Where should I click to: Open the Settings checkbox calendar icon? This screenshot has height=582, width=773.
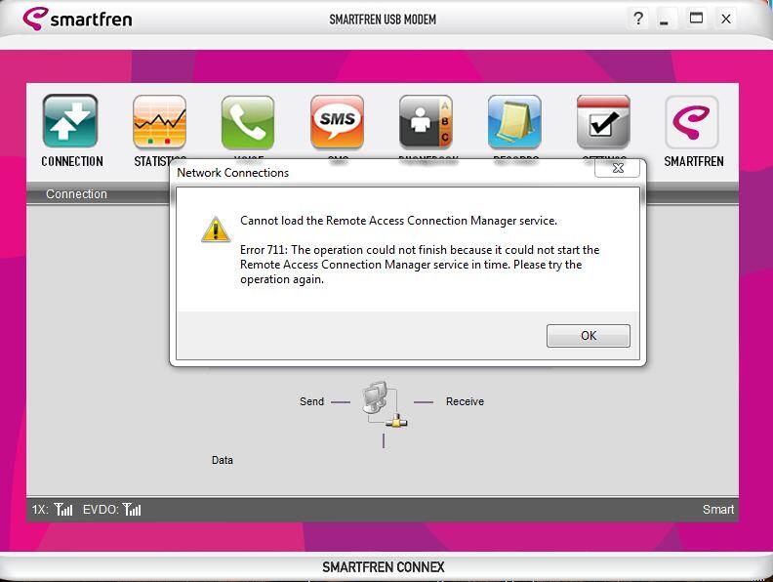pyautogui.click(x=603, y=122)
